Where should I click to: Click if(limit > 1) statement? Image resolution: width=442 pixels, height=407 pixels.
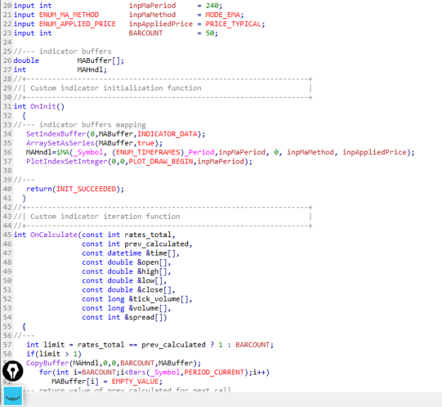[54, 354]
